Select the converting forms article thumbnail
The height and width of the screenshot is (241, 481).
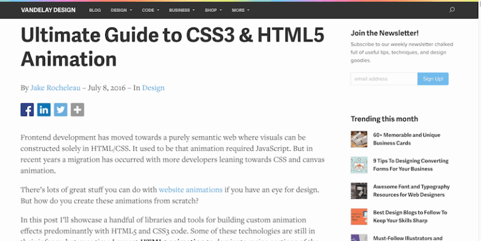(x=359, y=165)
